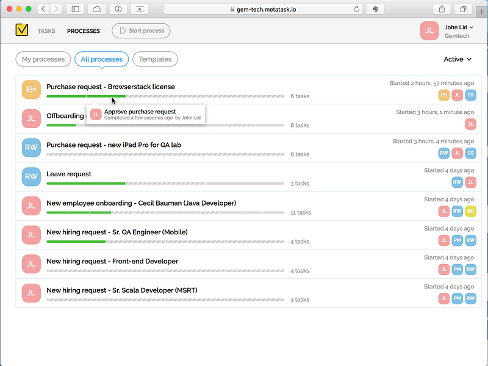Image resolution: width=488 pixels, height=366 pixels.
Task: Add a new tab with plus button
Action: click(481, 12)
